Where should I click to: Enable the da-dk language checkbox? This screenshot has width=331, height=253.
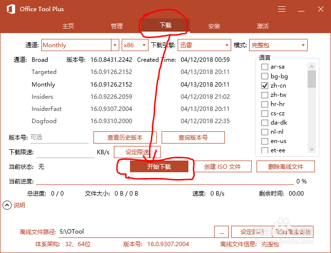pos(265,123)
